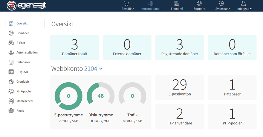This screenshot has height=137, width=263.
Task: Click the 7.02GB / 5GB text
Action: point(68,121)
